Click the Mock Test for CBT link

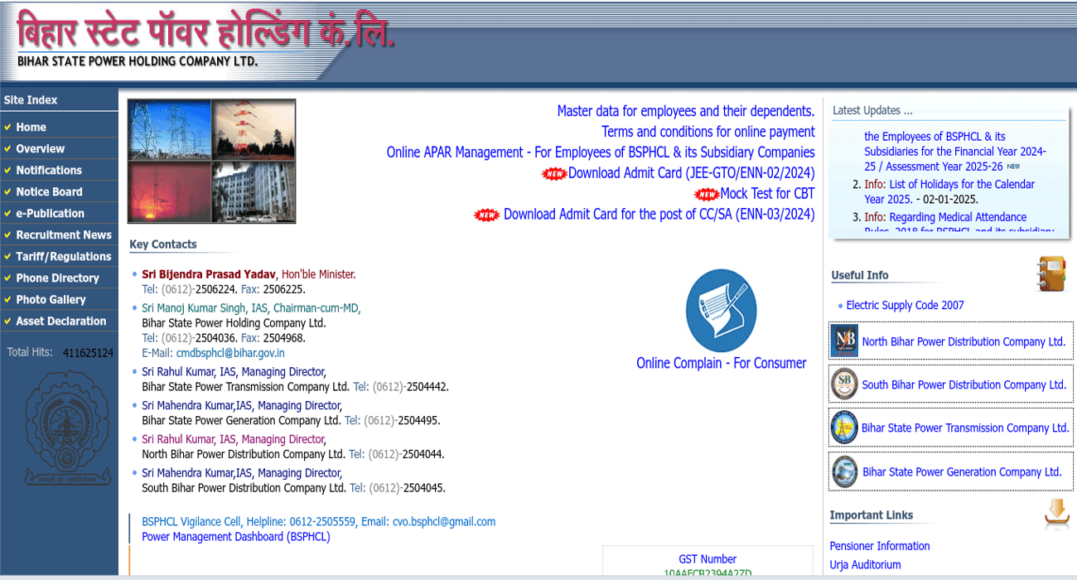(x=767, y=194)
